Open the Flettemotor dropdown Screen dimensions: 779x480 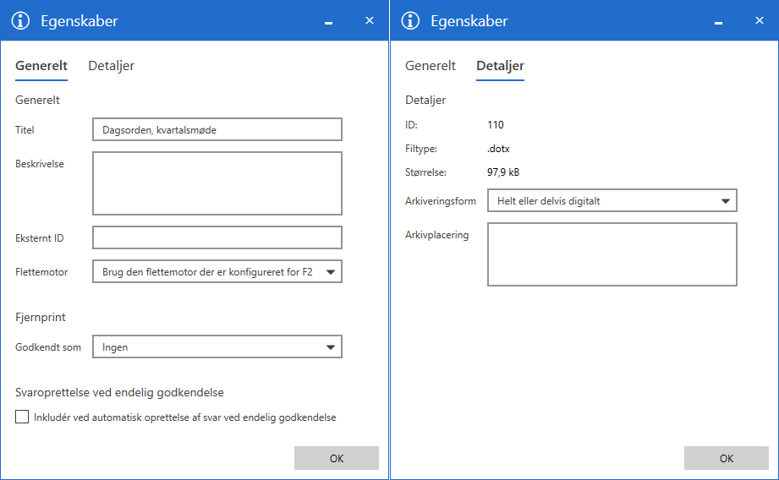coord(217,271)
